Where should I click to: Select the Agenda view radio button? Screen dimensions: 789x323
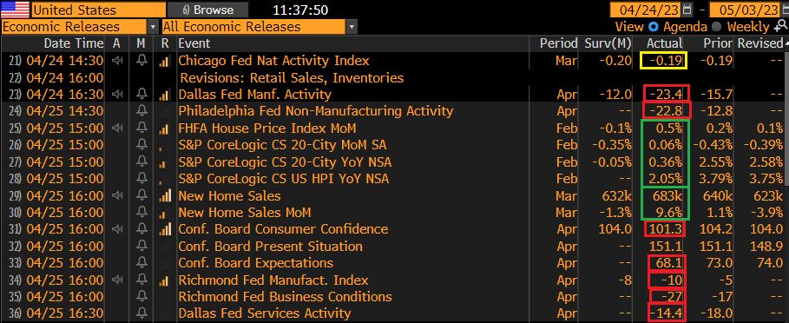click(x=653, y=27)
